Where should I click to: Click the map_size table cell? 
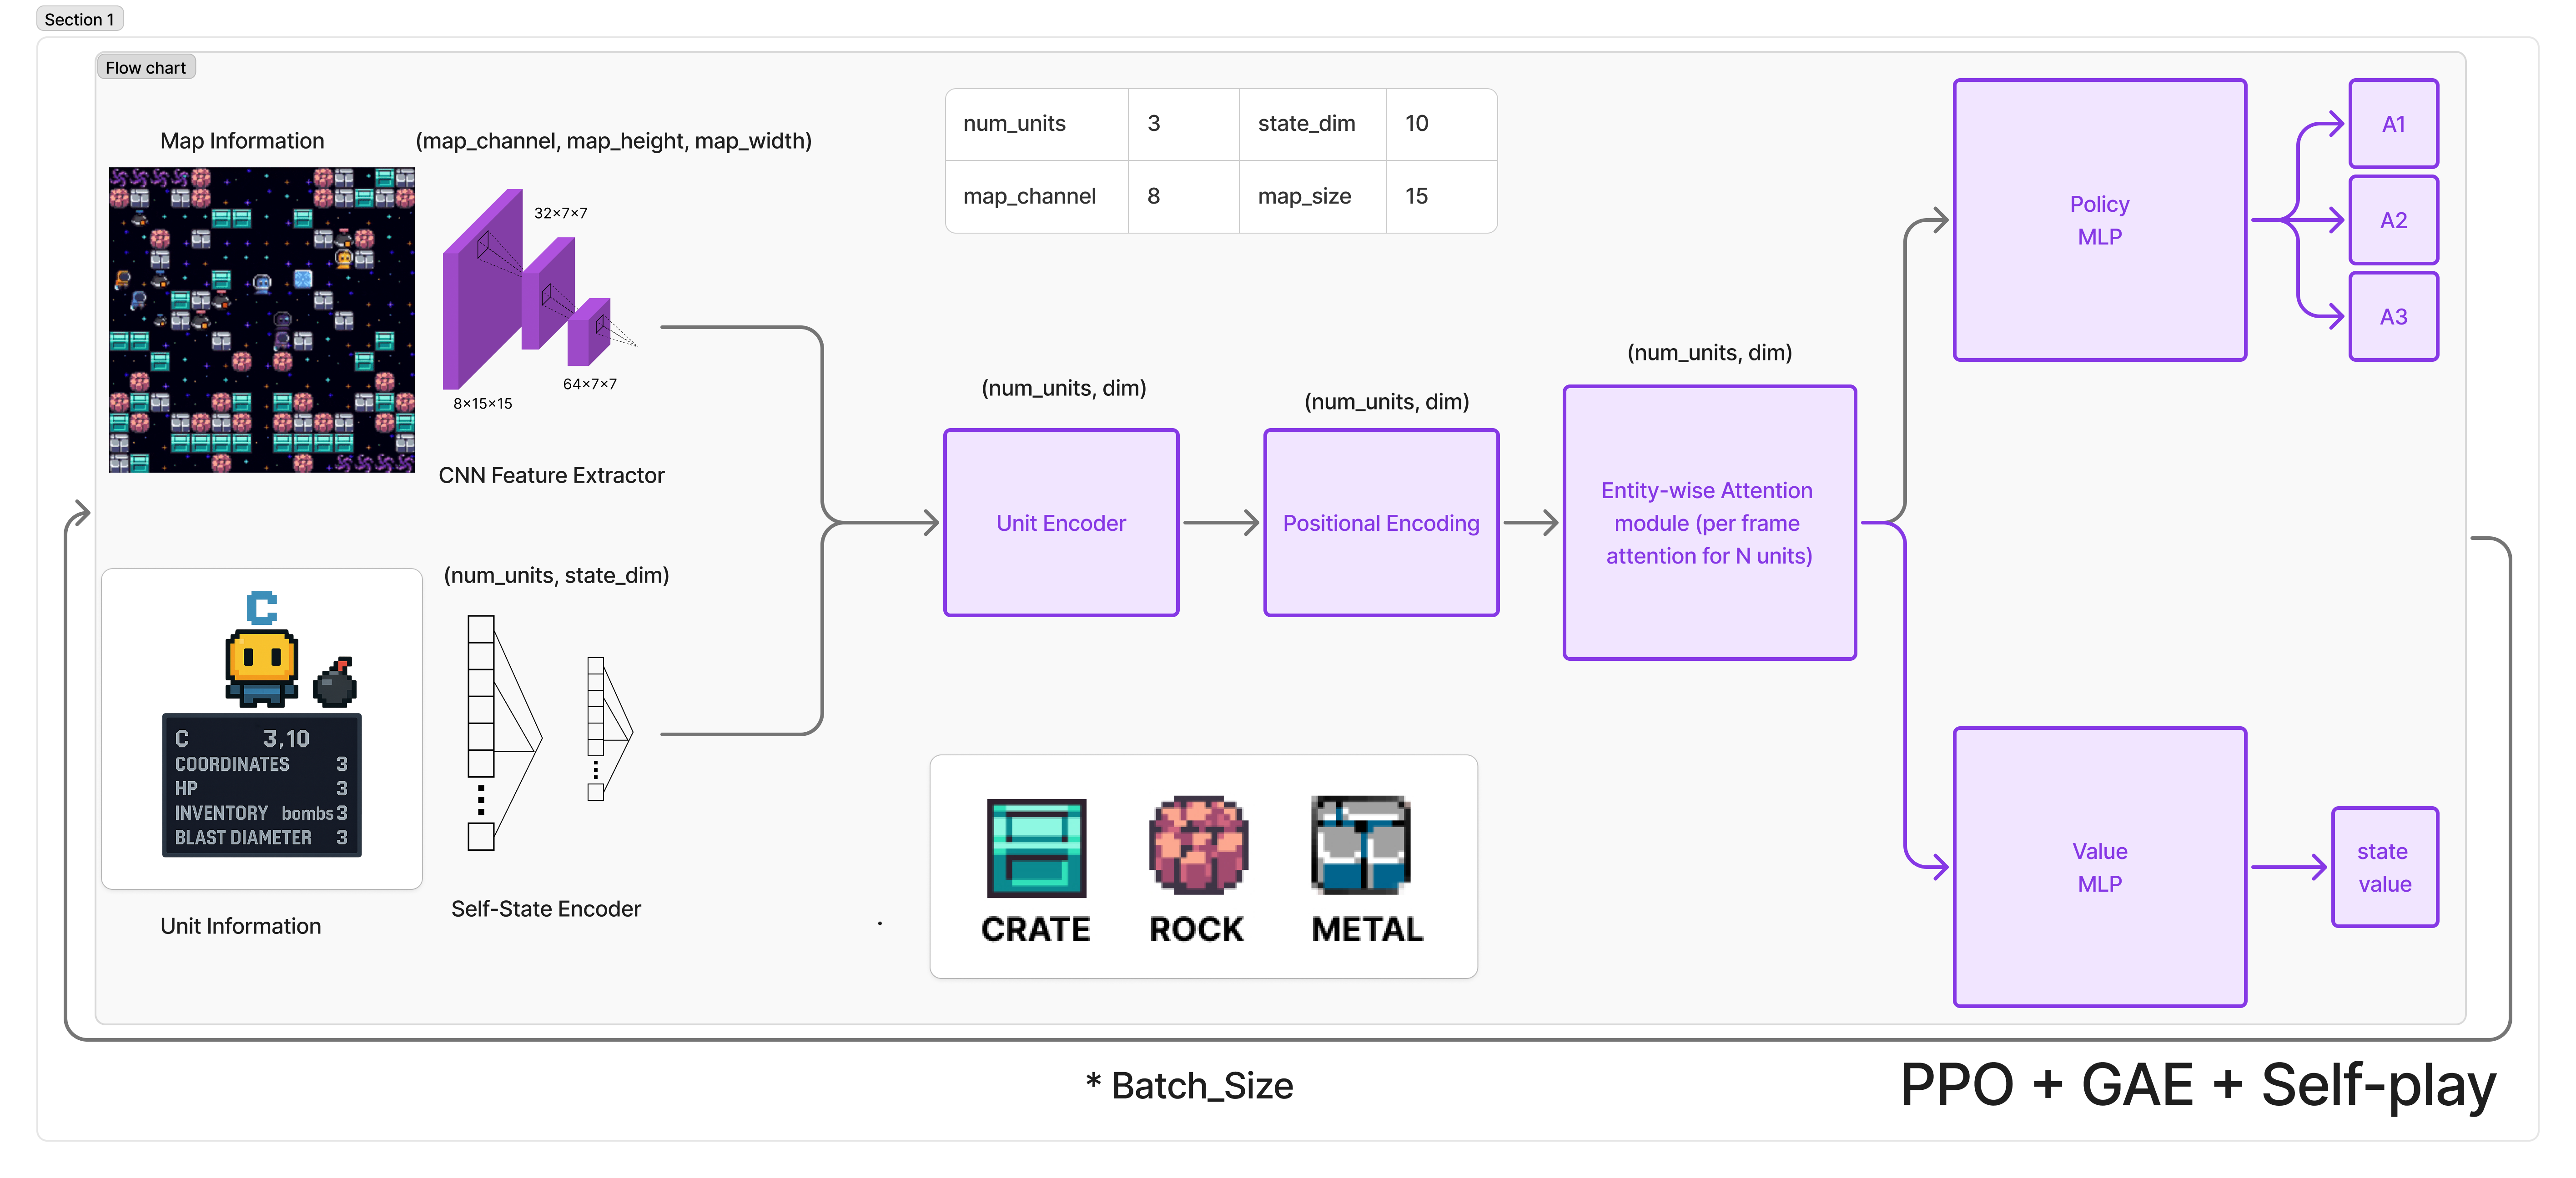coord(1313,197)
